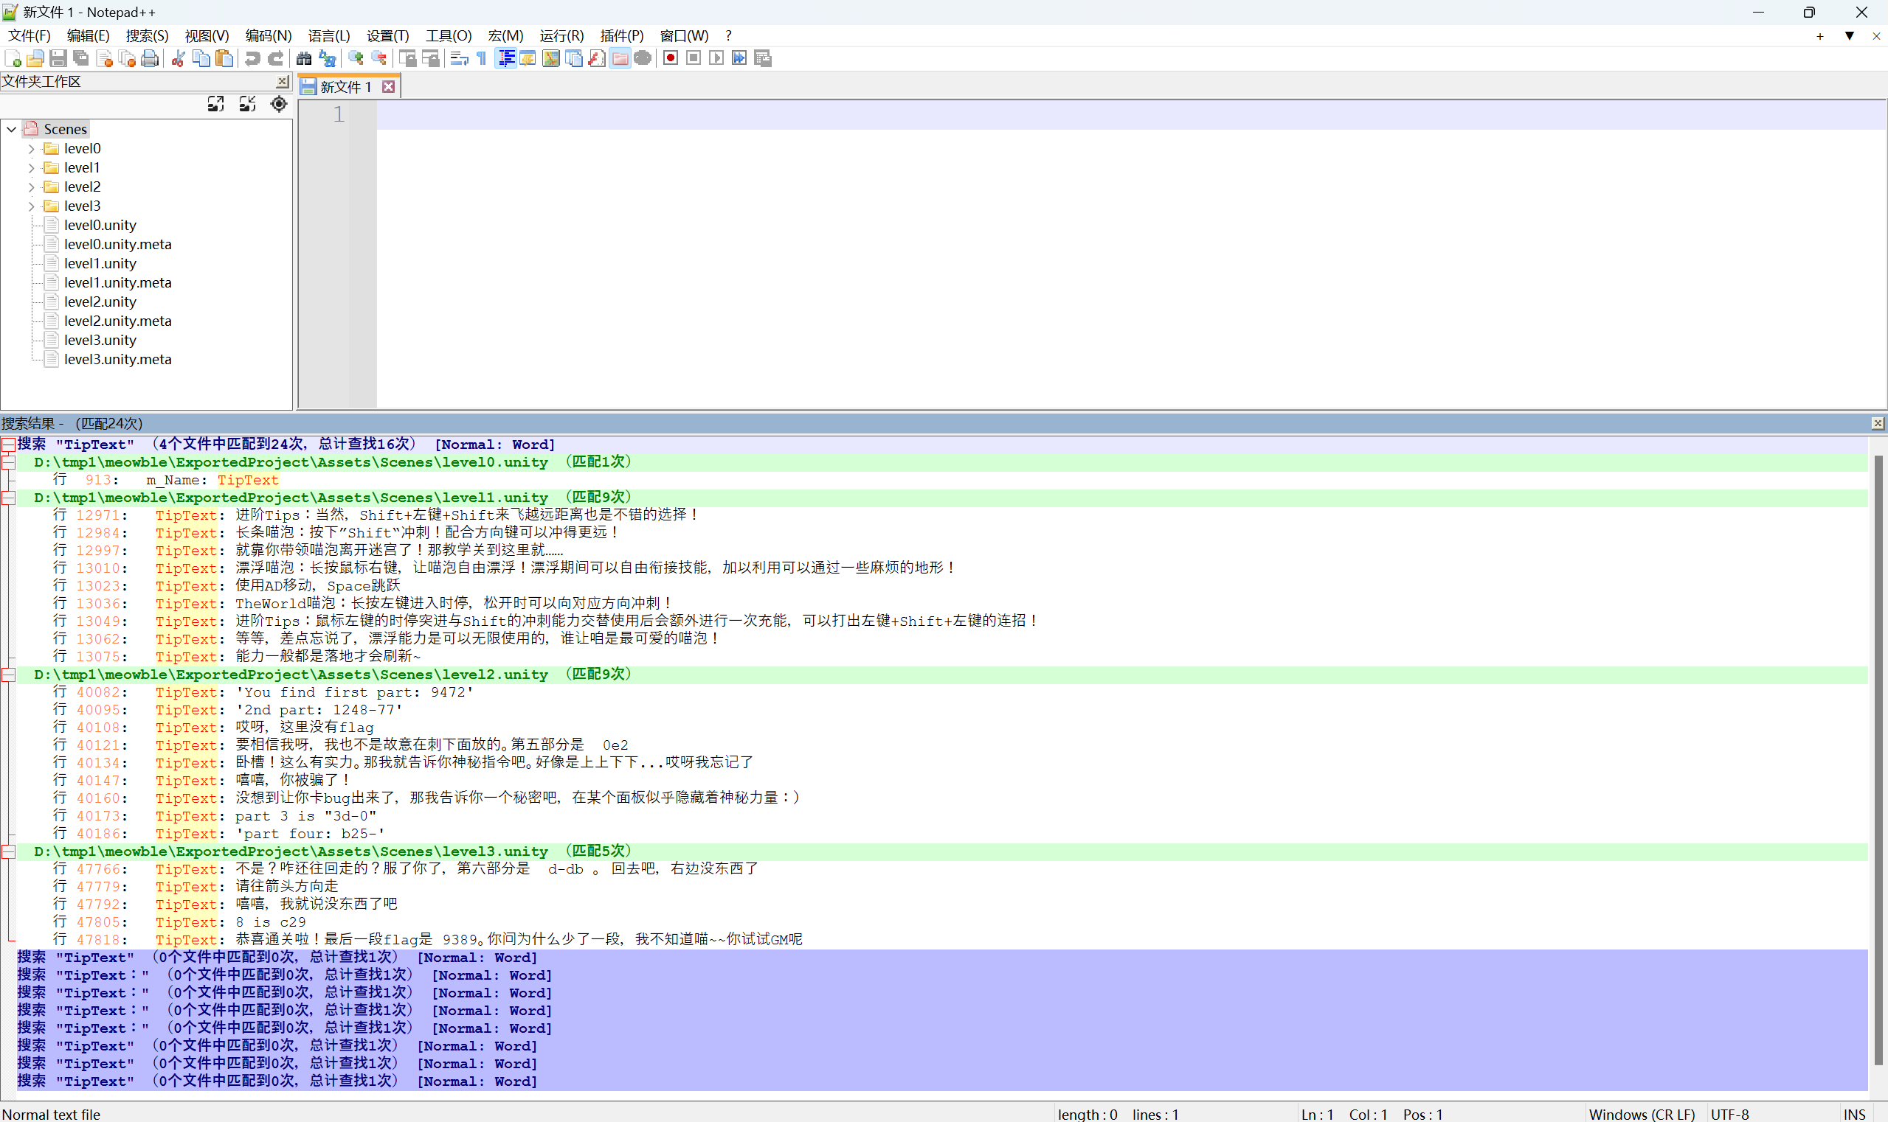Collapse the top TipText search result group
This screenshot has height=1122, width=1888.
point(8,445)
